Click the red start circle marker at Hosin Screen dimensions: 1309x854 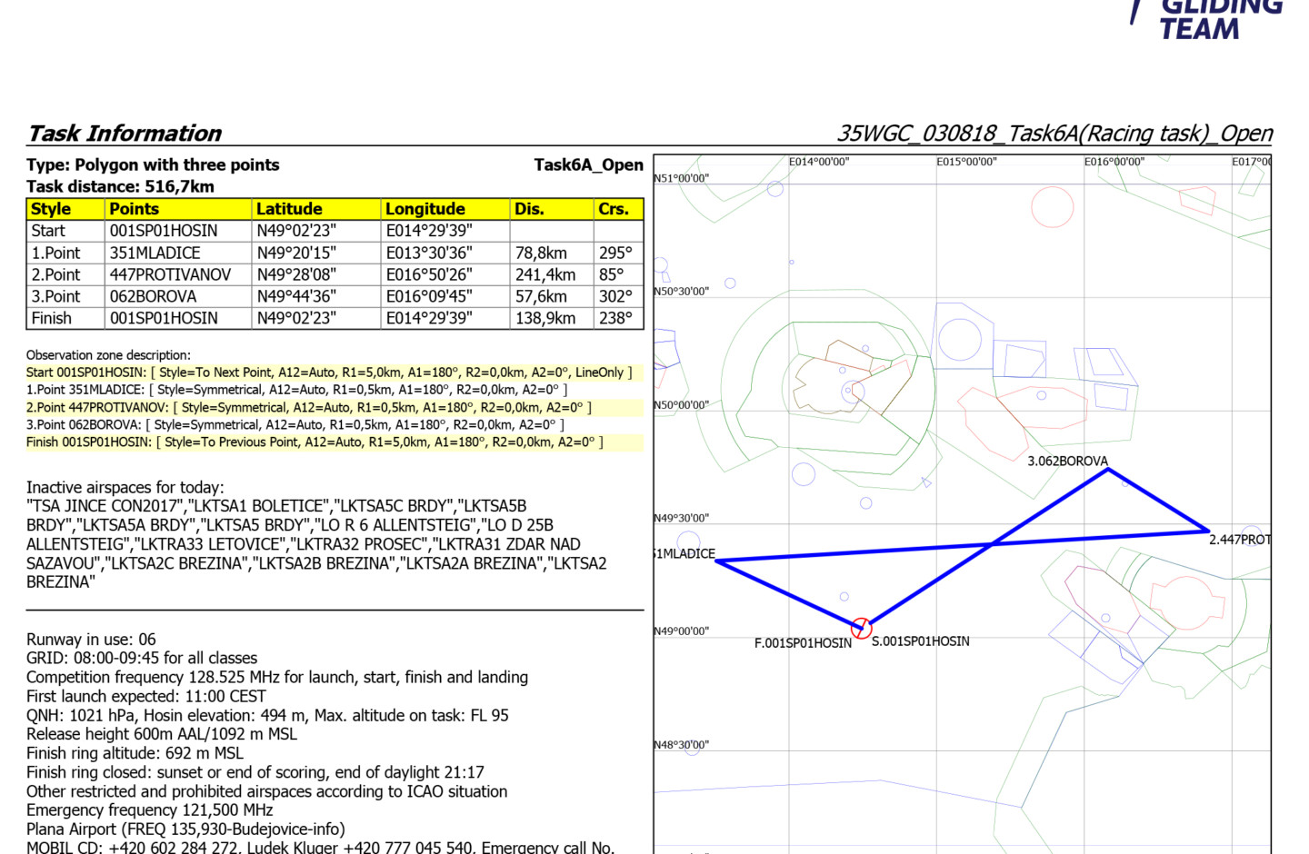pos(861,628)
